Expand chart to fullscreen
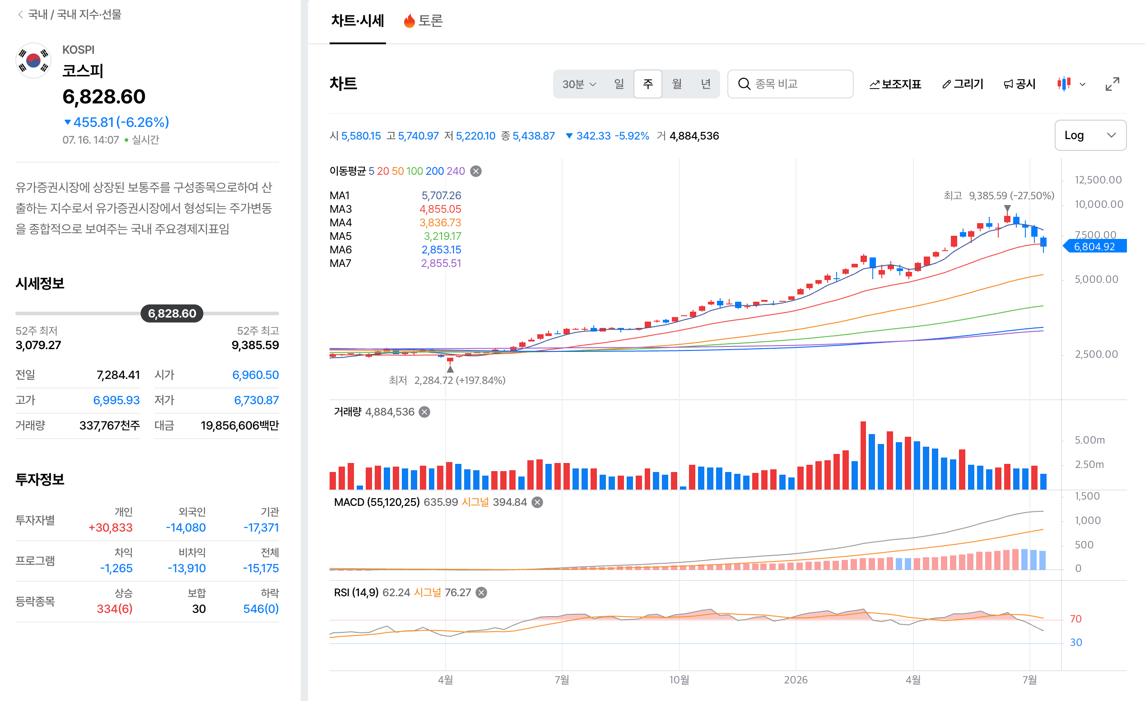 click(x=1112, y=84)
